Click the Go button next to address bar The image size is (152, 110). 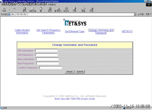[141, 14]
